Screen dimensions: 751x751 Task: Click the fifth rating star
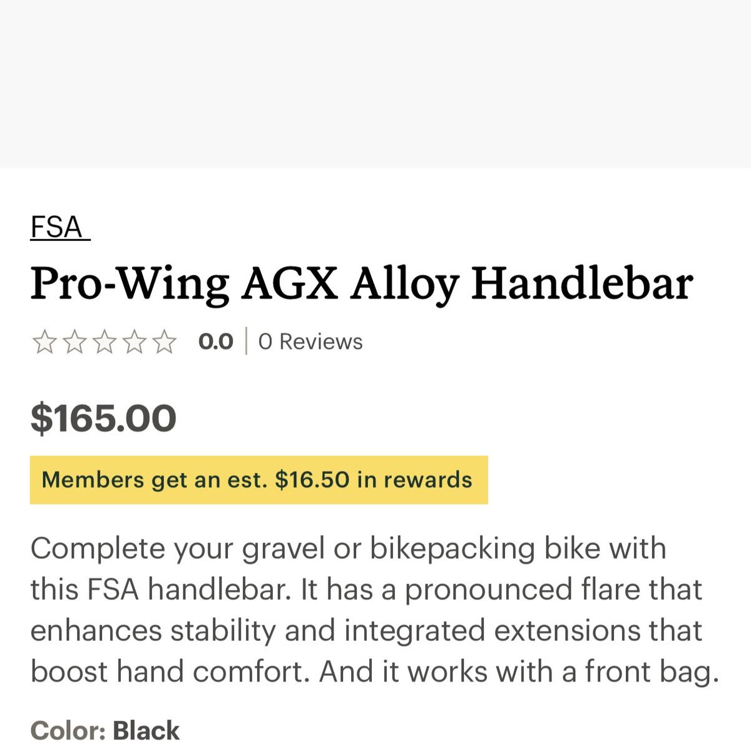tap(165, 342)
